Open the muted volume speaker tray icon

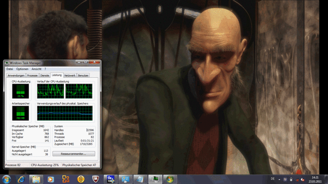coord(303,180)
